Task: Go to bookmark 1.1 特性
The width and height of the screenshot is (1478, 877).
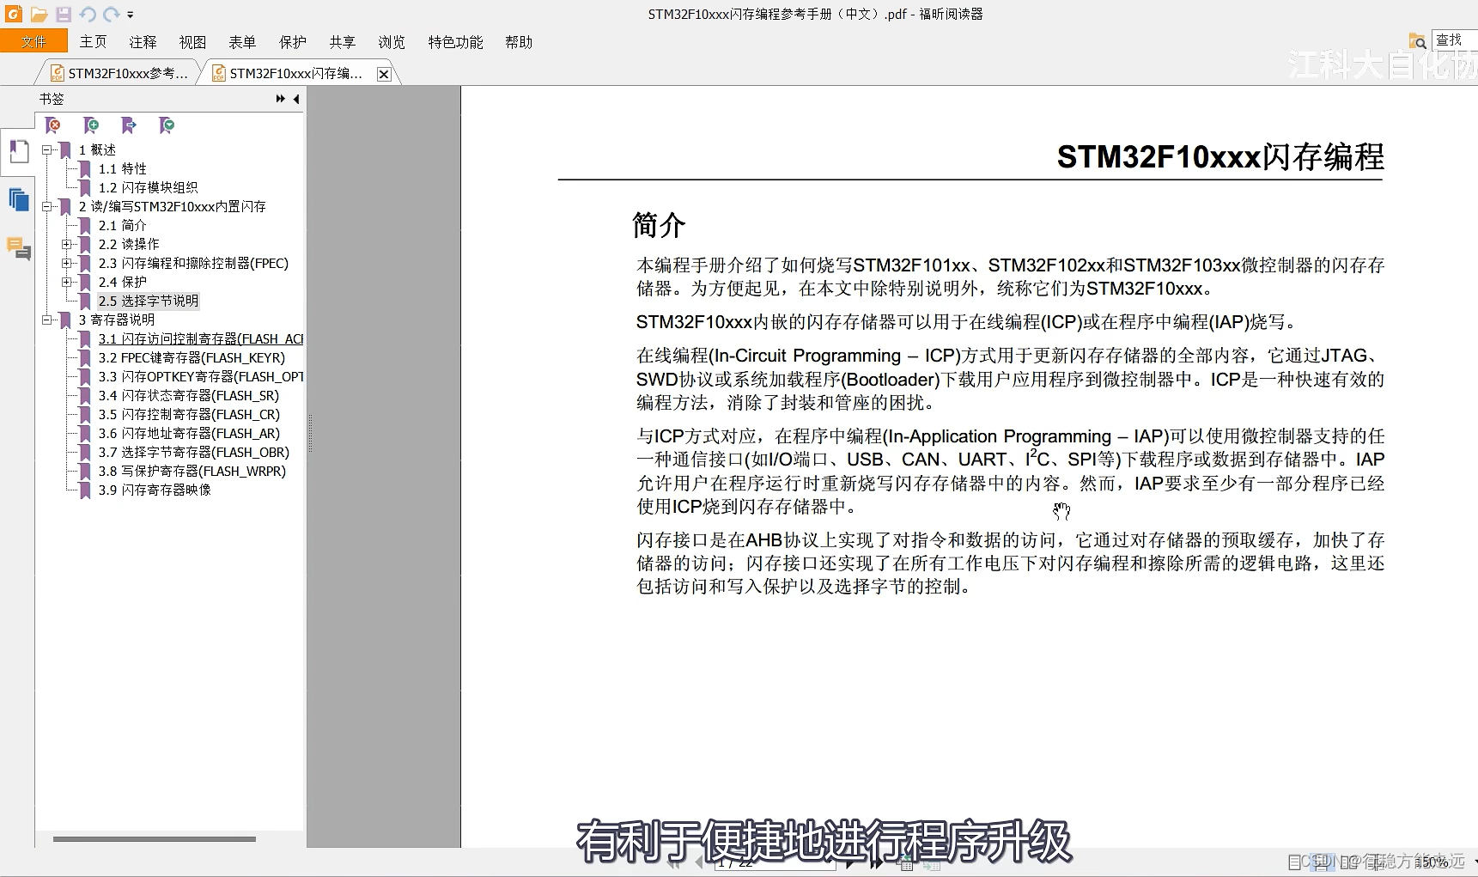Action: tap(122, 168)
